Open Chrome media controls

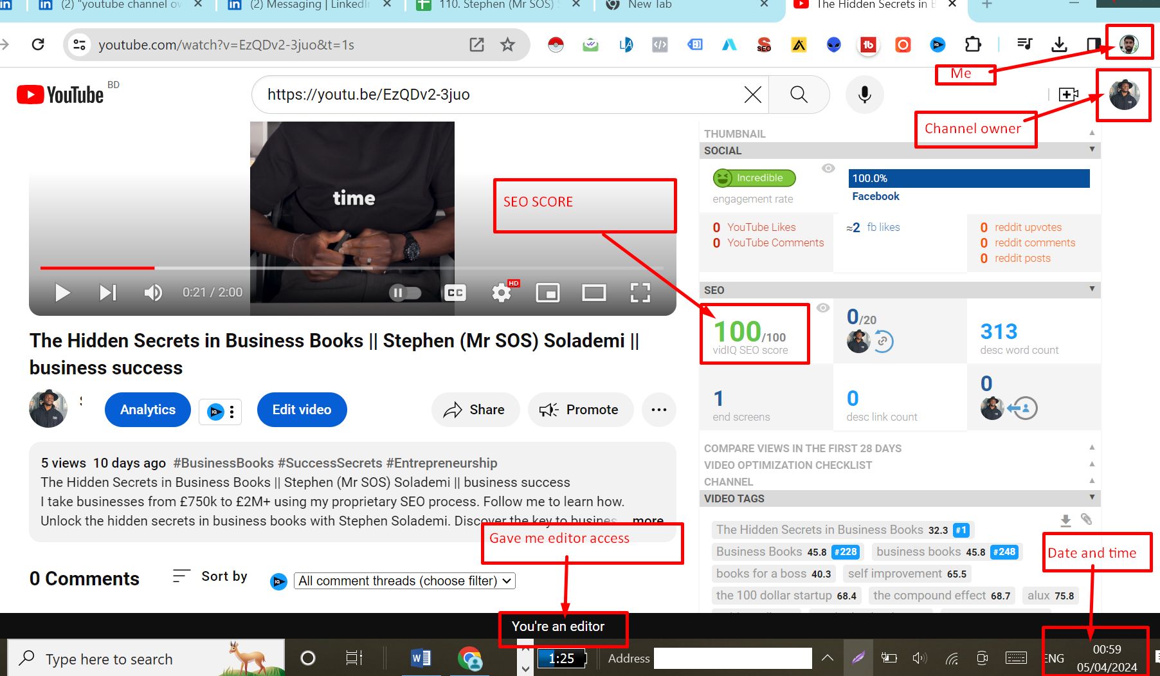(x=1024, y=44)
